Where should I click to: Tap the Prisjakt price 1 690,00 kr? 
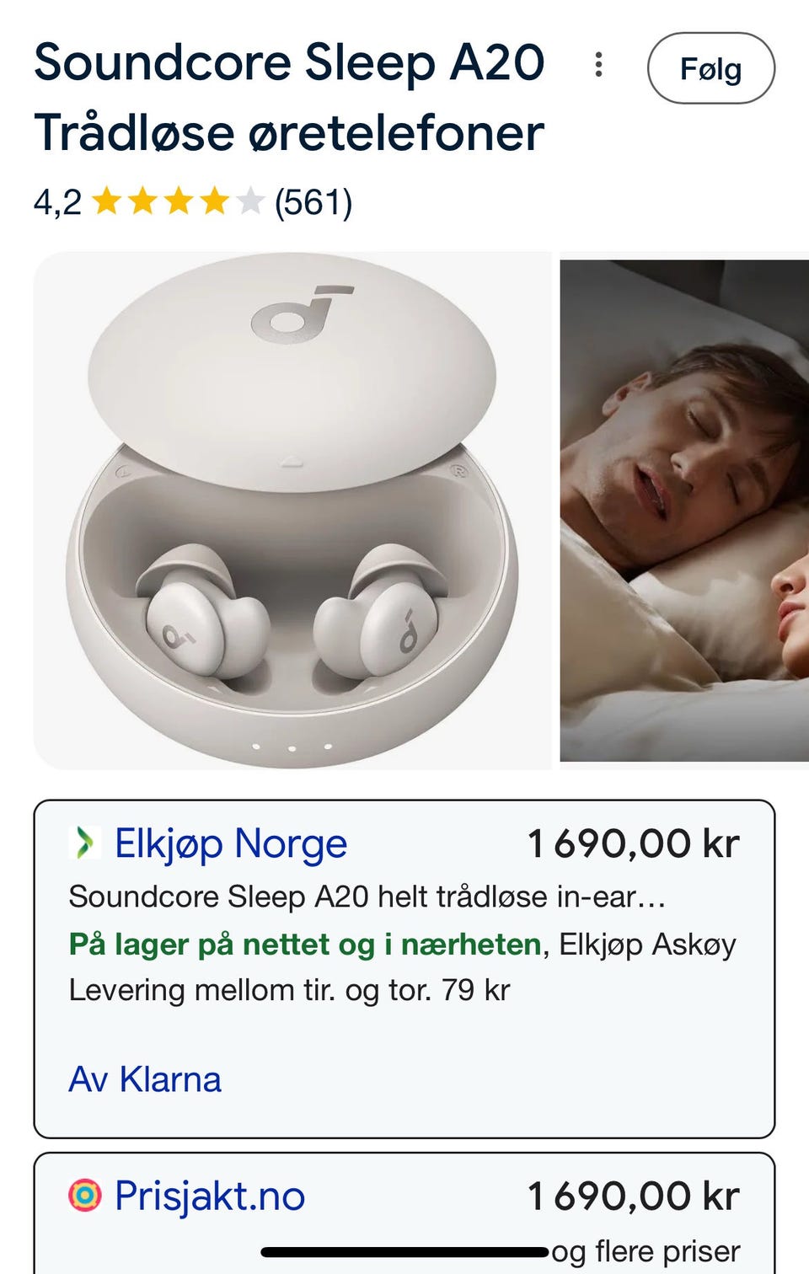633,1196
